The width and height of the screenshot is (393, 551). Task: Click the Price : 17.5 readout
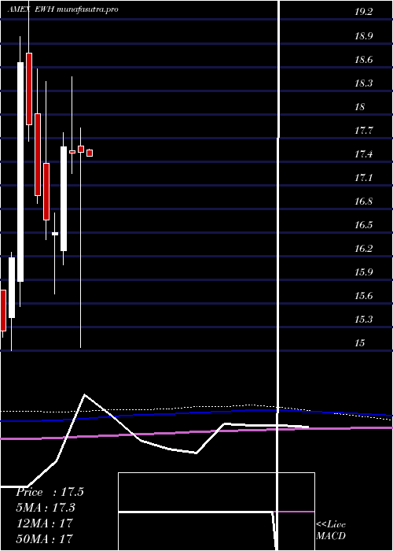pos(50,492)
